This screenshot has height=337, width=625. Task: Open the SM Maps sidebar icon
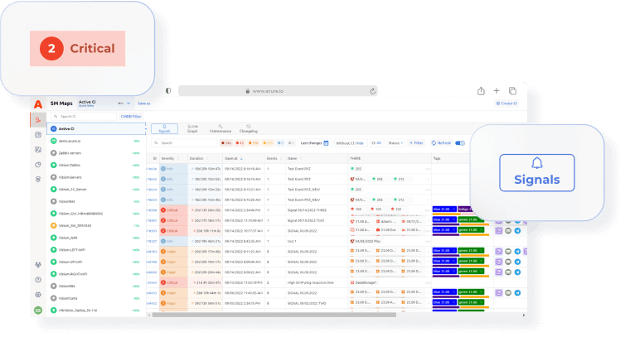(x=38, y=119)
